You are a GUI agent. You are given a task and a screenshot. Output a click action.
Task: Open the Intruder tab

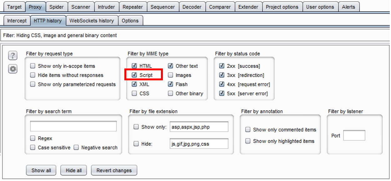click(x=106, y=7)
